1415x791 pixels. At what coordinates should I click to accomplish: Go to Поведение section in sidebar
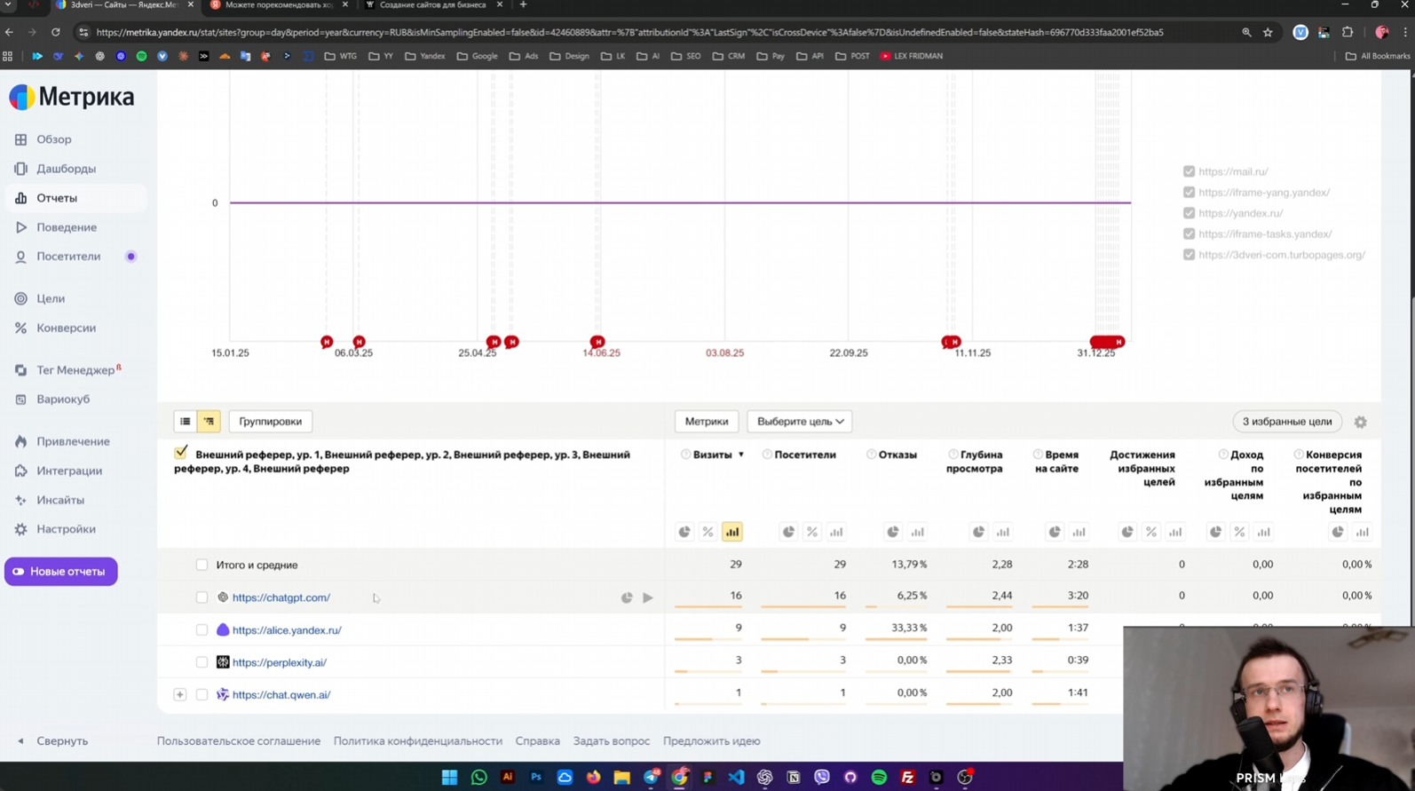66,227
